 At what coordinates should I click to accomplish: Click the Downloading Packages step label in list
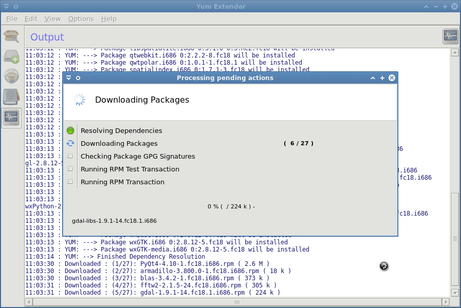coord(119,144)
